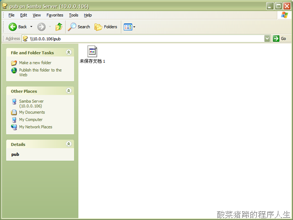Go to My Computer
Screen dimensions: 293x220
point(31,120)
